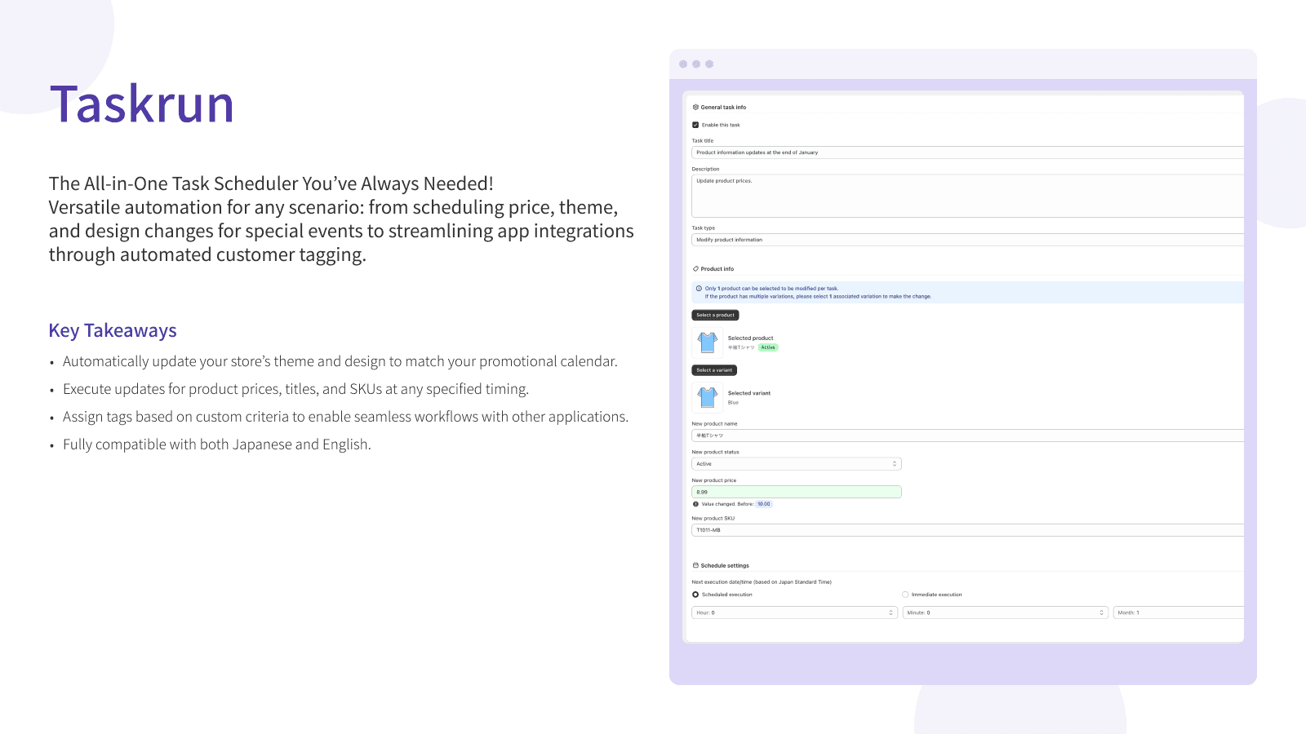The image size is (1306, 734).
Task: Click the selected variant Blue T-shirt thumbnail
Action: click(x=708, y=398)
